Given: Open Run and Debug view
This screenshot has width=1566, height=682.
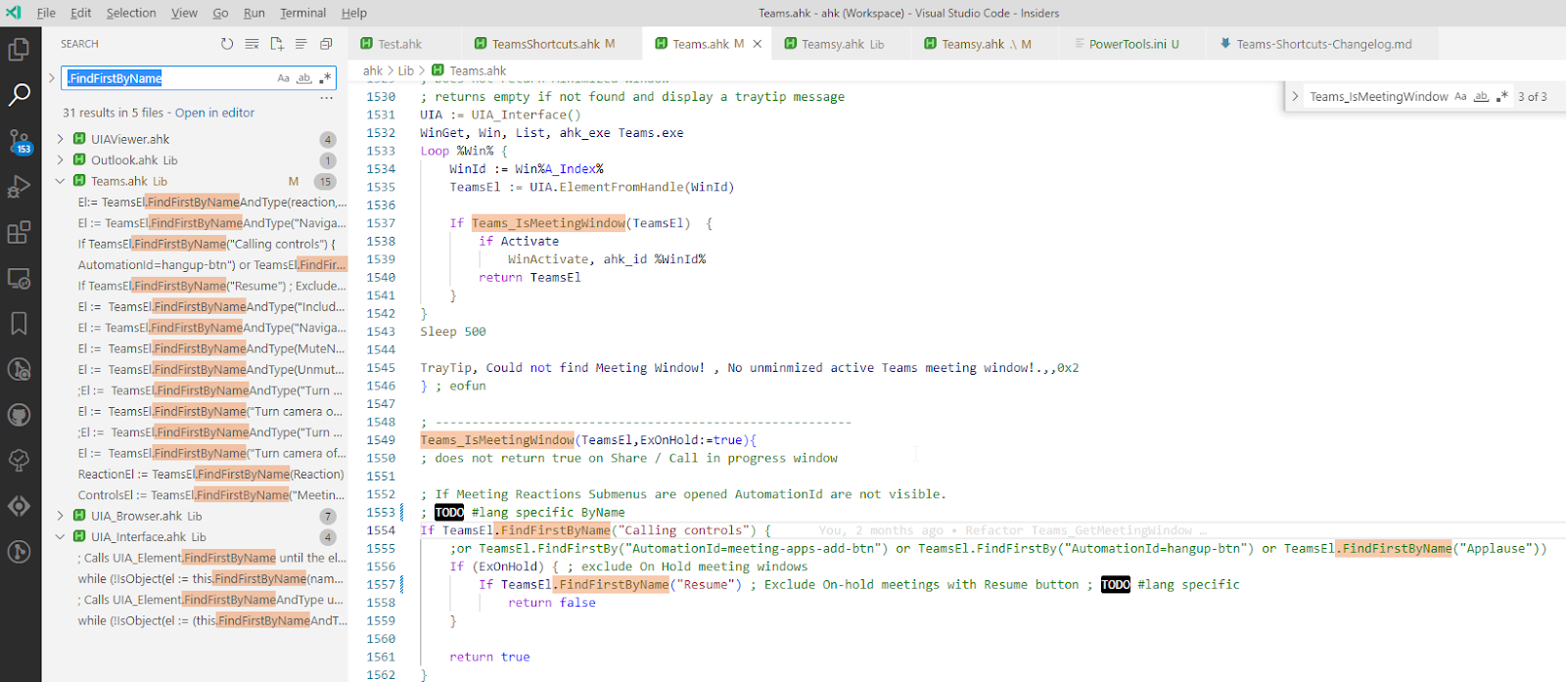Looking at the screenshot, I should [19, 187].
